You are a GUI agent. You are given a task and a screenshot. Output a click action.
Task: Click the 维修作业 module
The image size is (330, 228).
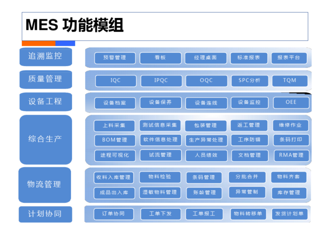point(291,125)
